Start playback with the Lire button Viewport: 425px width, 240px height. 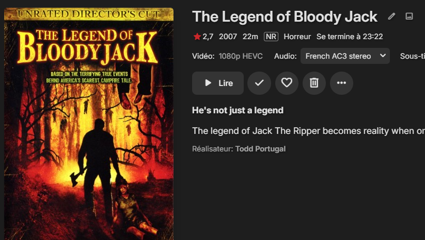pos(218,83)
